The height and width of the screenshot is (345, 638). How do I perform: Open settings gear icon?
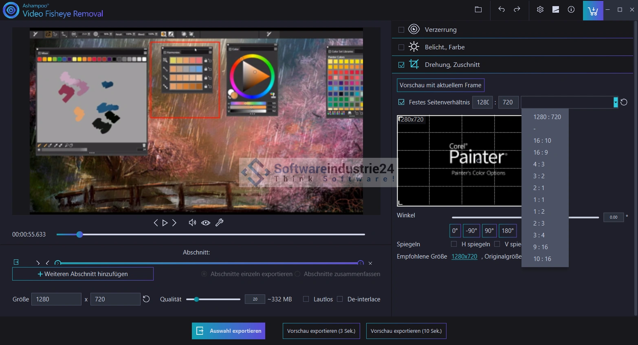click(x=540, y=10)
